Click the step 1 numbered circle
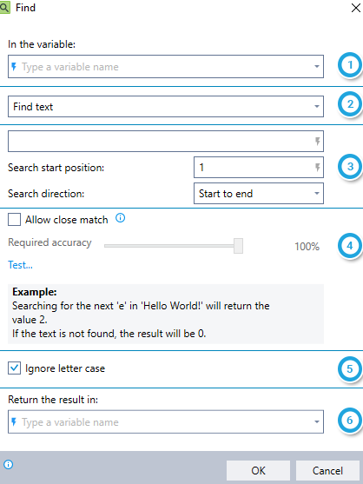 tap(350, 65)
